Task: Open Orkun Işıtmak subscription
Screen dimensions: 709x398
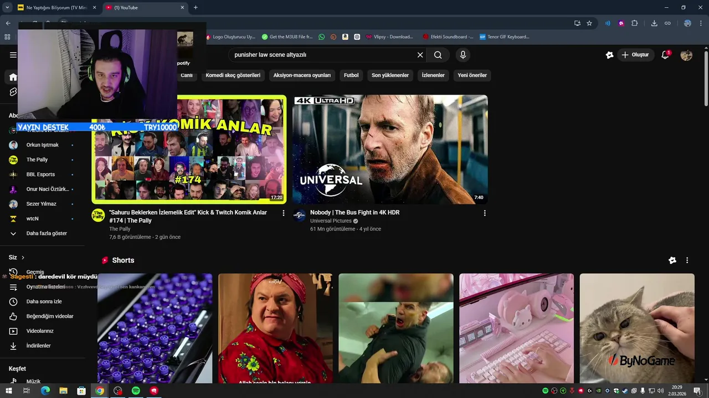Action: [42, 145]
